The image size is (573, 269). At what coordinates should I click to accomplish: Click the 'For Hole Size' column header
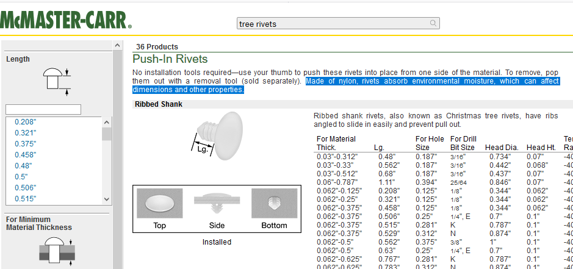(x=430, y=143)
